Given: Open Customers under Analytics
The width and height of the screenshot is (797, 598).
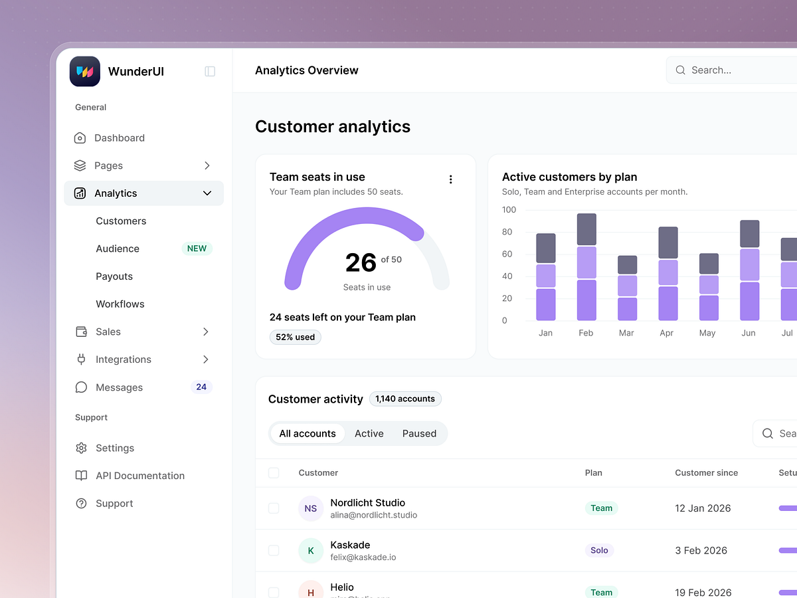Looking at the screenshot, I should 121,221.
